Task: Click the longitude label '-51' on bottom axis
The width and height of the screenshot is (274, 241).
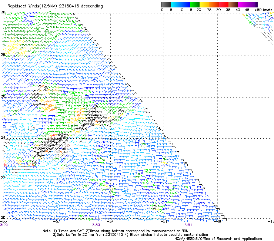Action: [x=164, y=221]
